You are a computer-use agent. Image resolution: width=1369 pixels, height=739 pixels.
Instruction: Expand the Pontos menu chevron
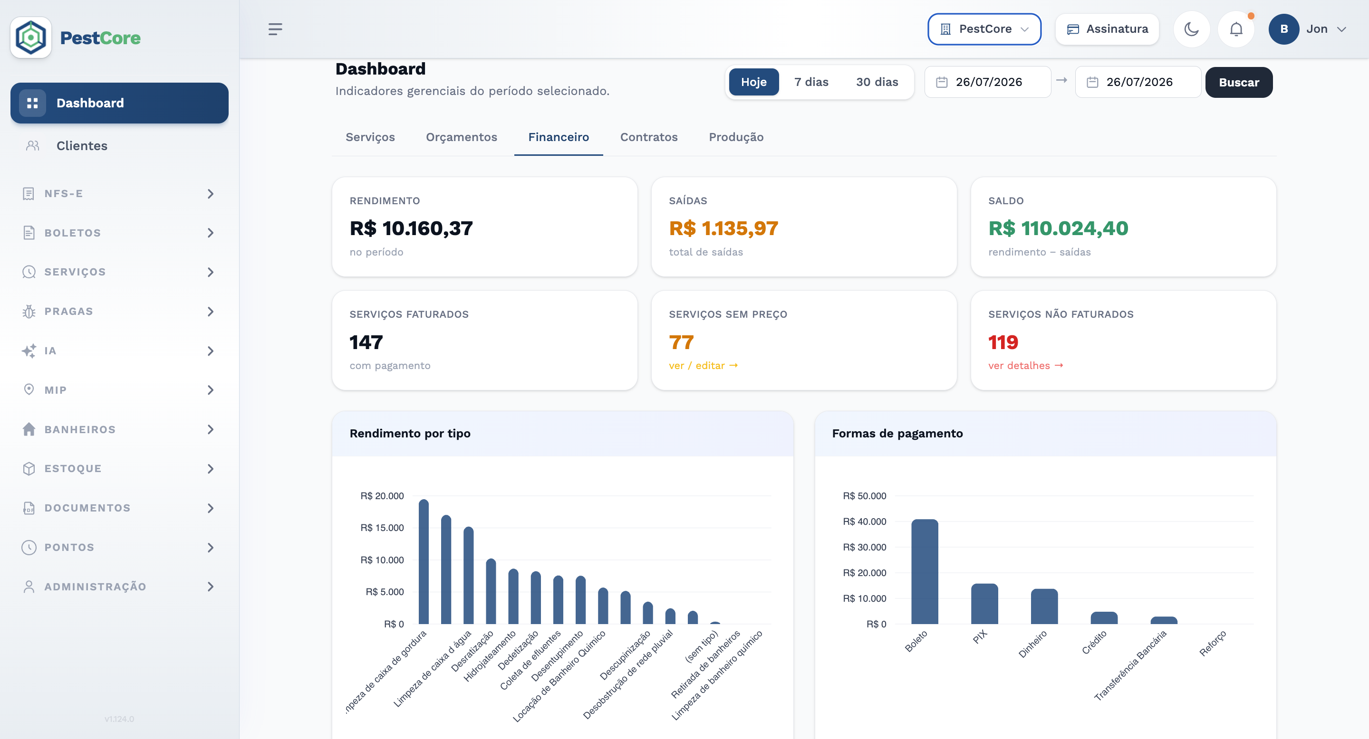[211, 547]
